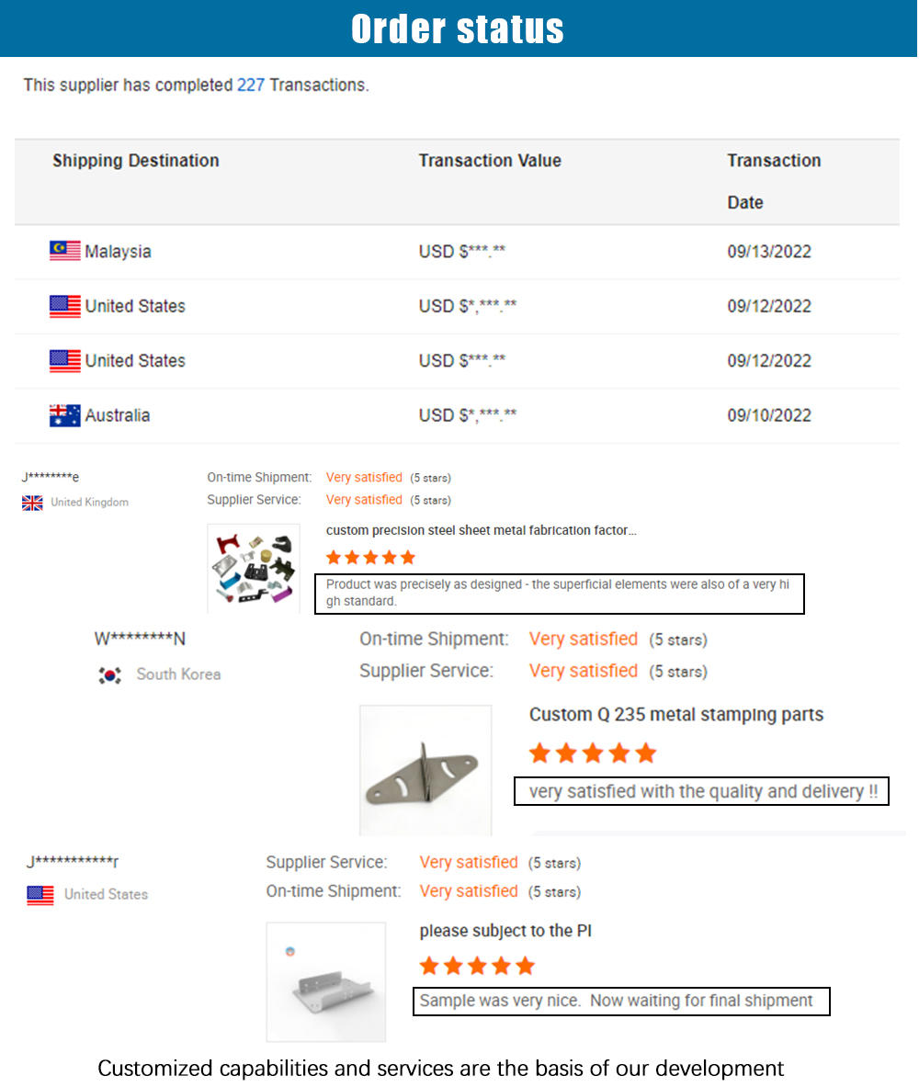
Task: Open custom precision steel sheet metal product title
Action: 481,530
